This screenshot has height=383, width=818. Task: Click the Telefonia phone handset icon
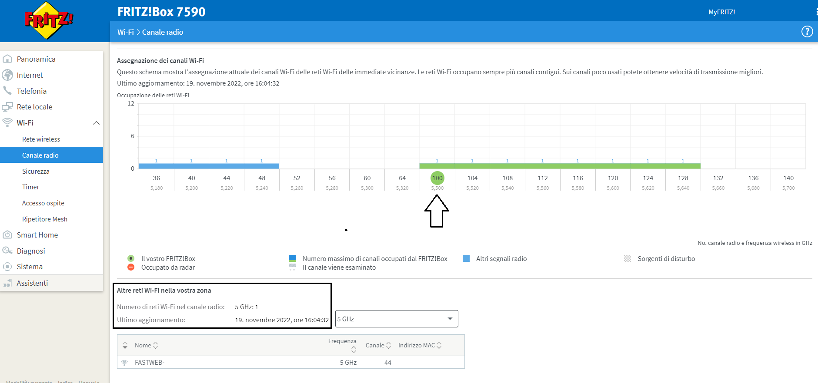tap(7, 90)
